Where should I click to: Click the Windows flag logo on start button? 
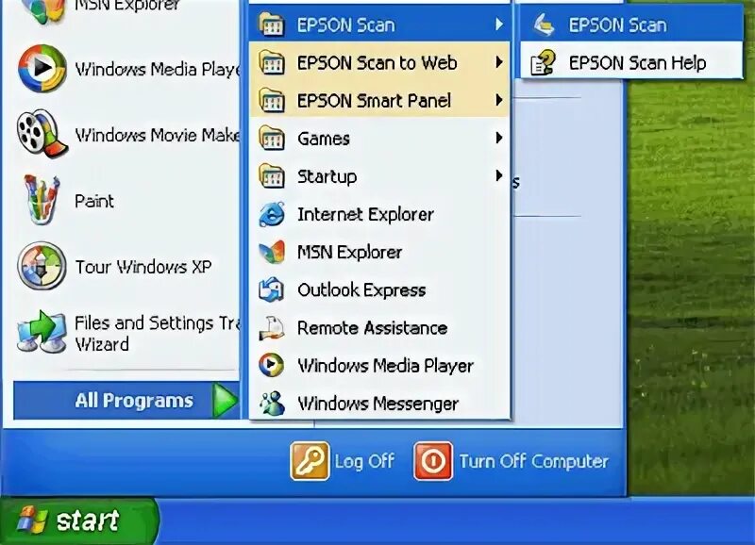point(32,520)
